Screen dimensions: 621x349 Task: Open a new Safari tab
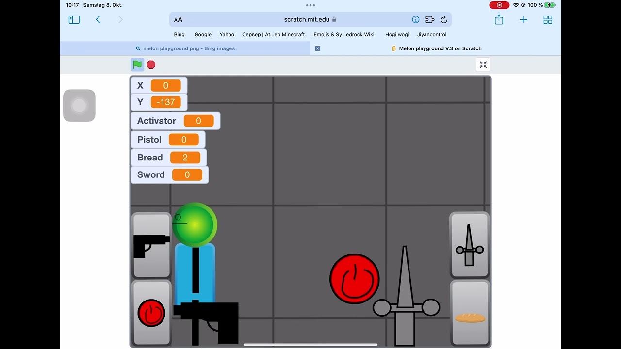(523, 20)
